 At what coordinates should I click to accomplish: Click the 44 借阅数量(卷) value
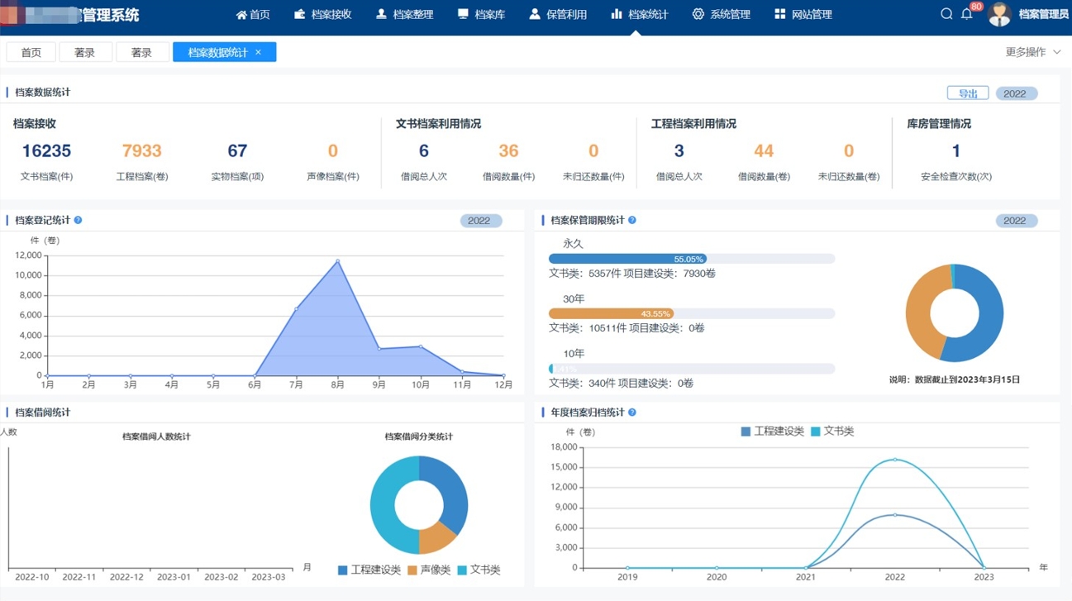[764, 150]
